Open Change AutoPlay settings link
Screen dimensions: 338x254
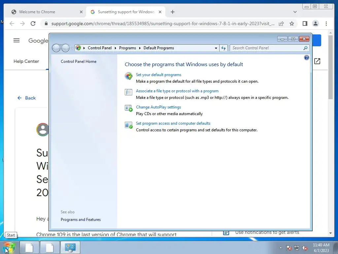pyautogui.click(x=158, y=107)
